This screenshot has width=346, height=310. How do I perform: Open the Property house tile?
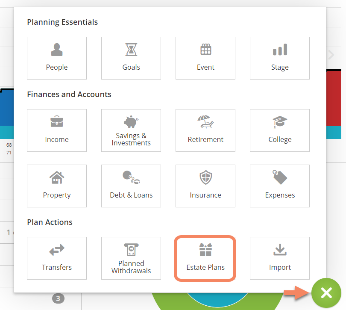(57, 186)
